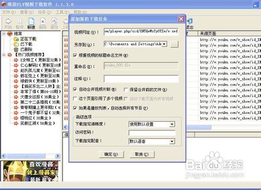This screenshot has width=261, height=190.
Task: Click the 来源页面 column header
Action: click(x=230, y=33)
